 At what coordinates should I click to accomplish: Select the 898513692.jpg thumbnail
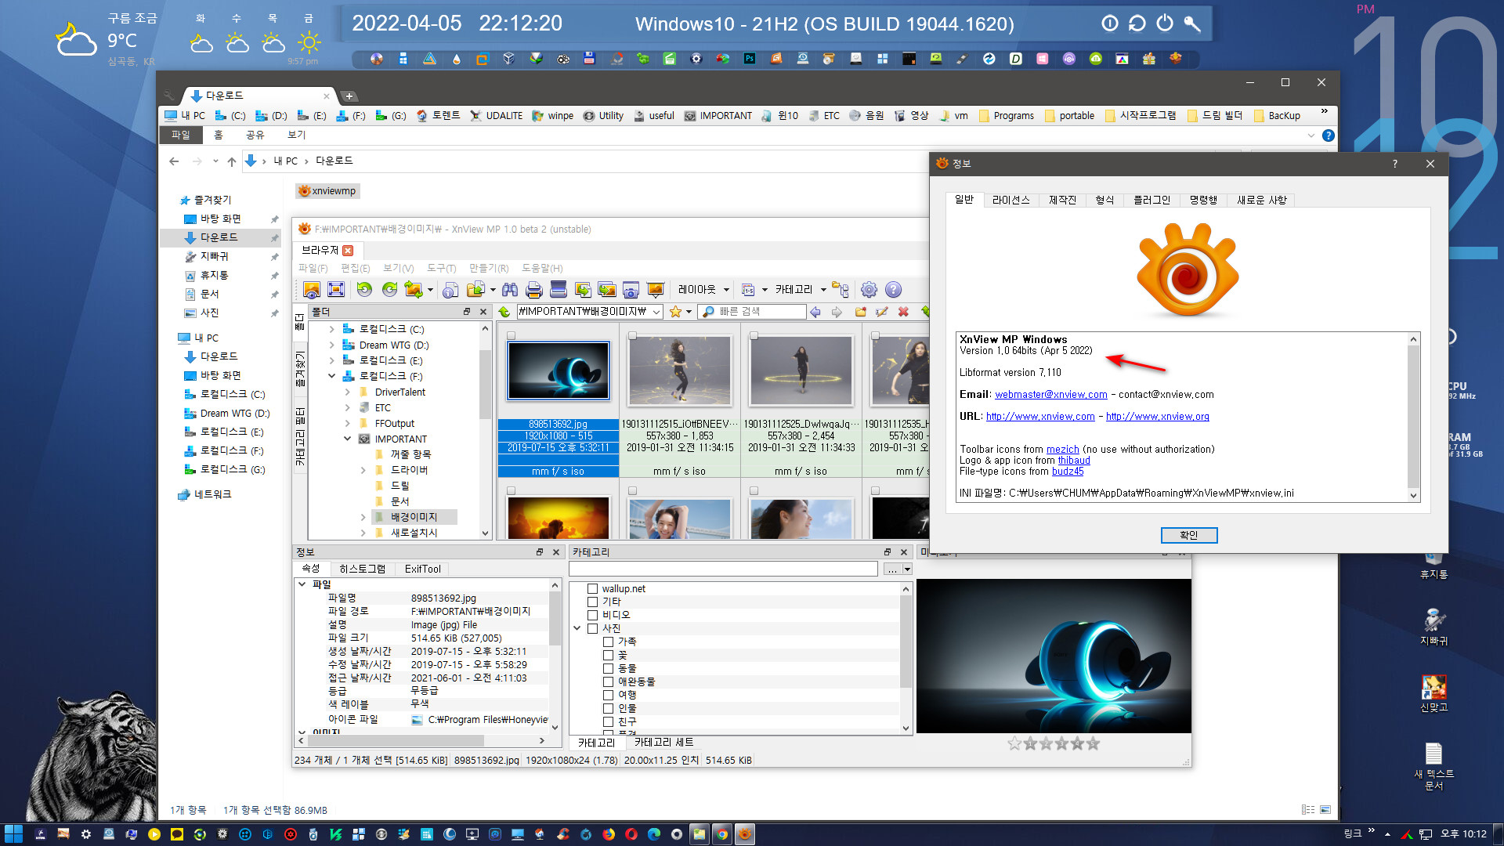[x=558, y=371]
